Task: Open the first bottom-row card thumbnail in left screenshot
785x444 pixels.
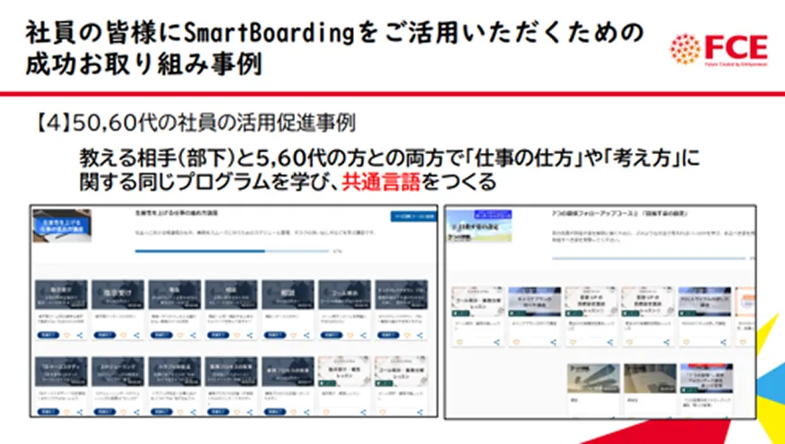Action: tap(61, 371)
